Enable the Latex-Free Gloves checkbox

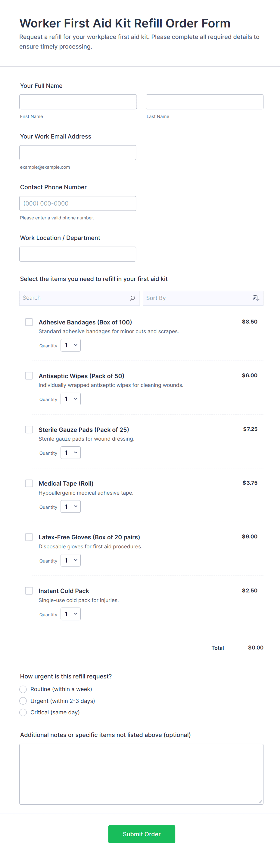29,537
